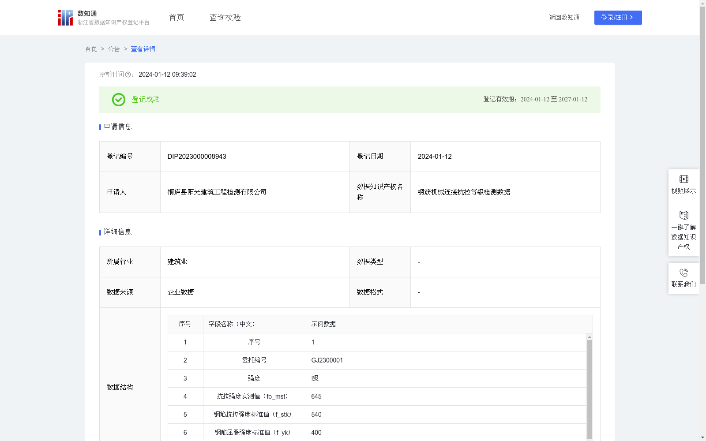Select sample value 540
The height and width of the screenshot is (441, 706).
pos(316,415)
